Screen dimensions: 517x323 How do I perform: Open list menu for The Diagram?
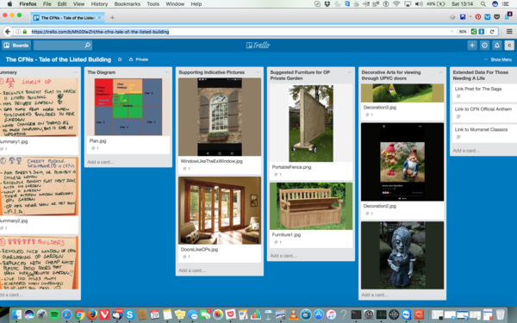tap(167, 72)
